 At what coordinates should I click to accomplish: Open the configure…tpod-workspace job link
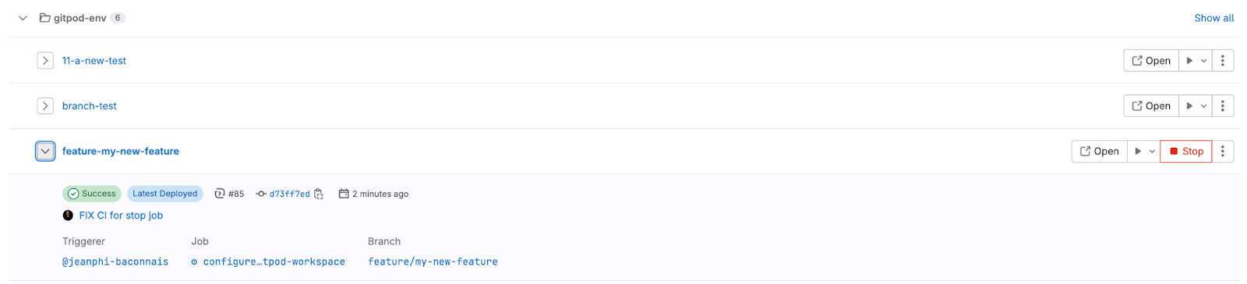[x=268, y=261]
